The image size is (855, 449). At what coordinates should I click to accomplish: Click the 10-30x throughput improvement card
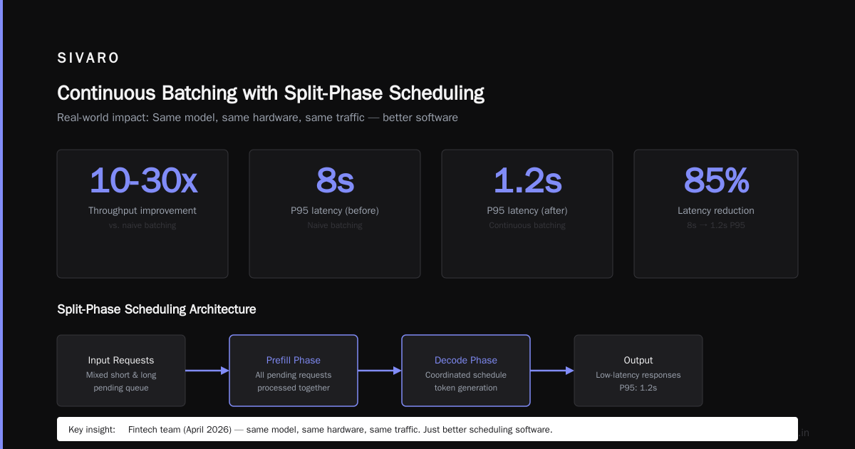tap(142, 214)
